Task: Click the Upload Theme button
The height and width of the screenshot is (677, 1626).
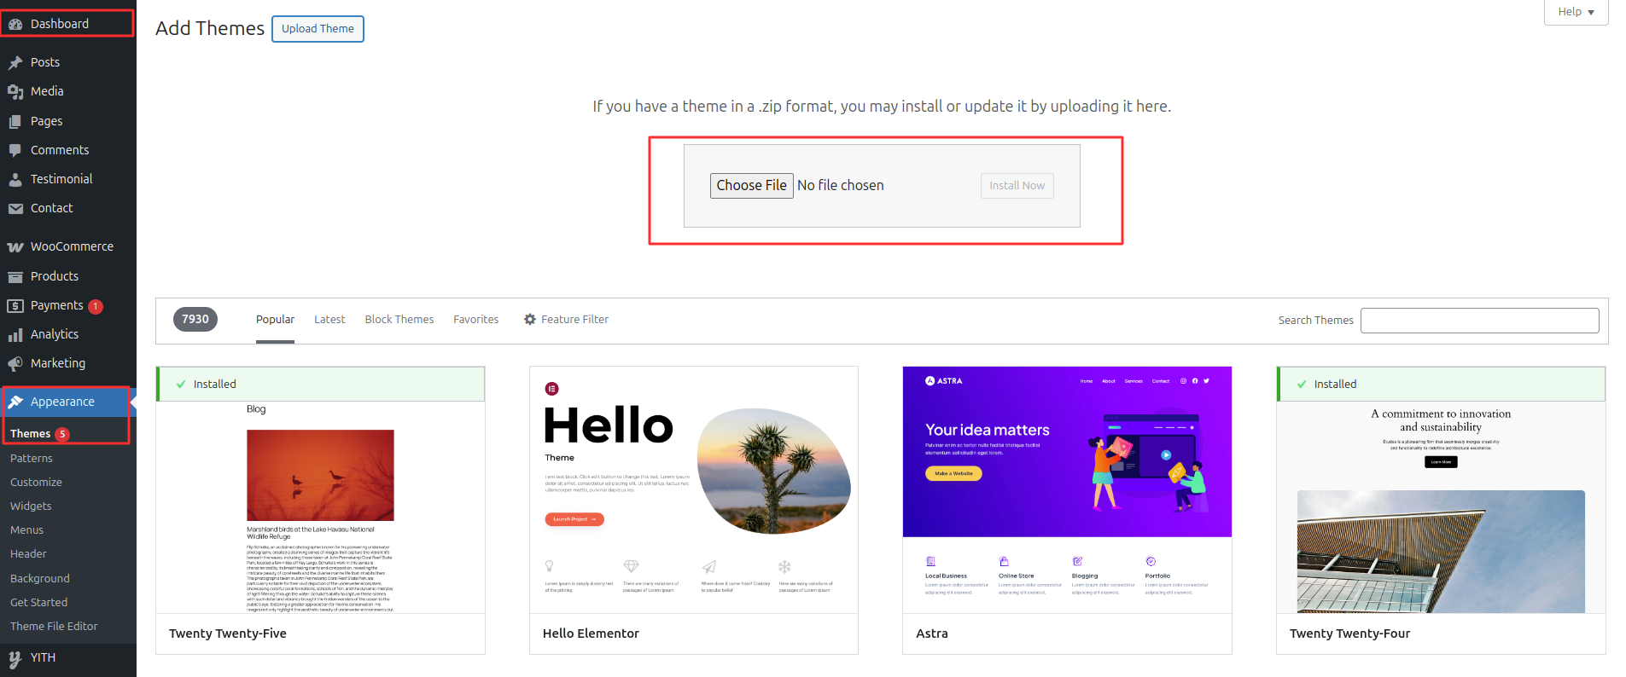Action: (318, 28)
